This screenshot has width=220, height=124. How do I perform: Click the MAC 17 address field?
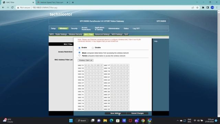point(120,65)
